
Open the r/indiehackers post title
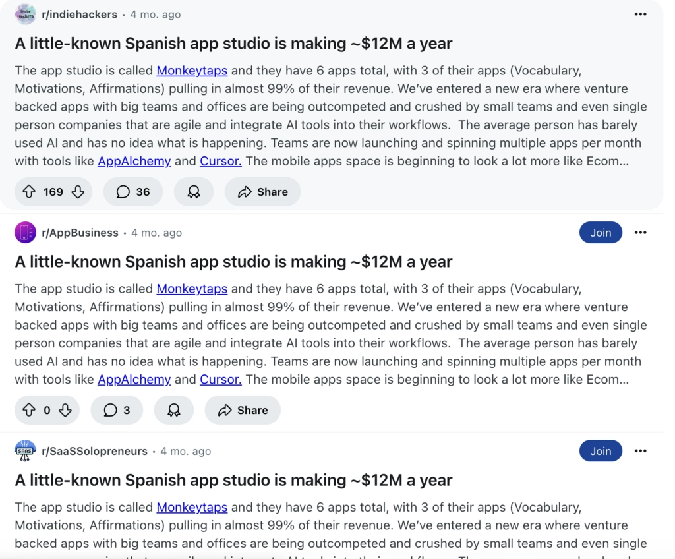pos(233,44)
